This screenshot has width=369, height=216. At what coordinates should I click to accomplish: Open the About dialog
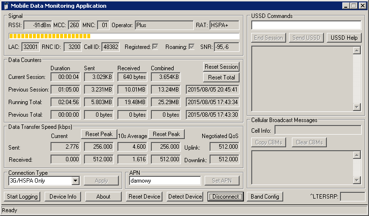tap(103, 197)
